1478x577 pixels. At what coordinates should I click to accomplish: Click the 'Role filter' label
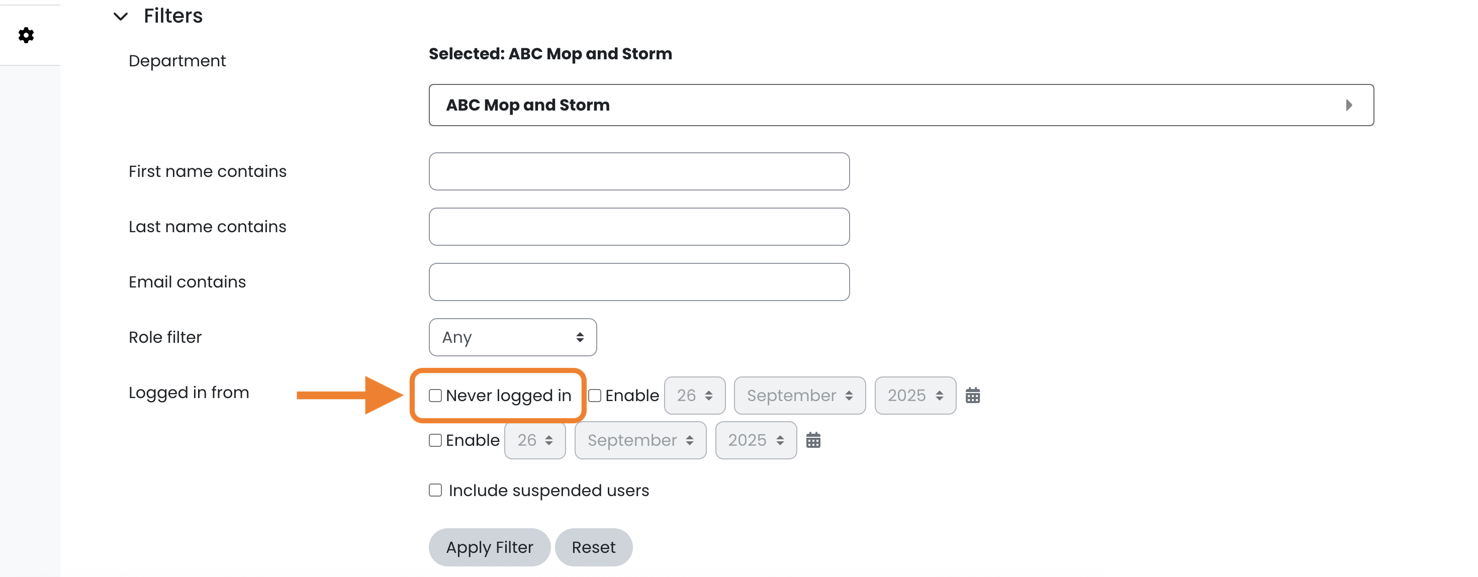165,337
